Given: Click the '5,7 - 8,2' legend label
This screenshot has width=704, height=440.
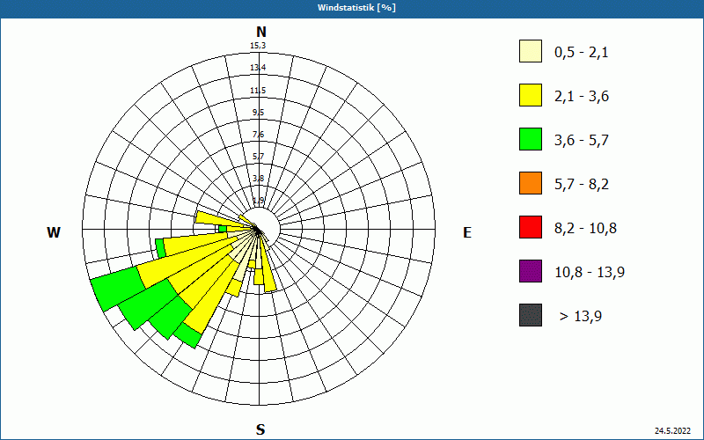Looking at the screenshot, I should [582, 185].
